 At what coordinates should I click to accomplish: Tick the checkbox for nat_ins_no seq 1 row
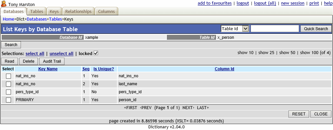click(x=9, y=76)
